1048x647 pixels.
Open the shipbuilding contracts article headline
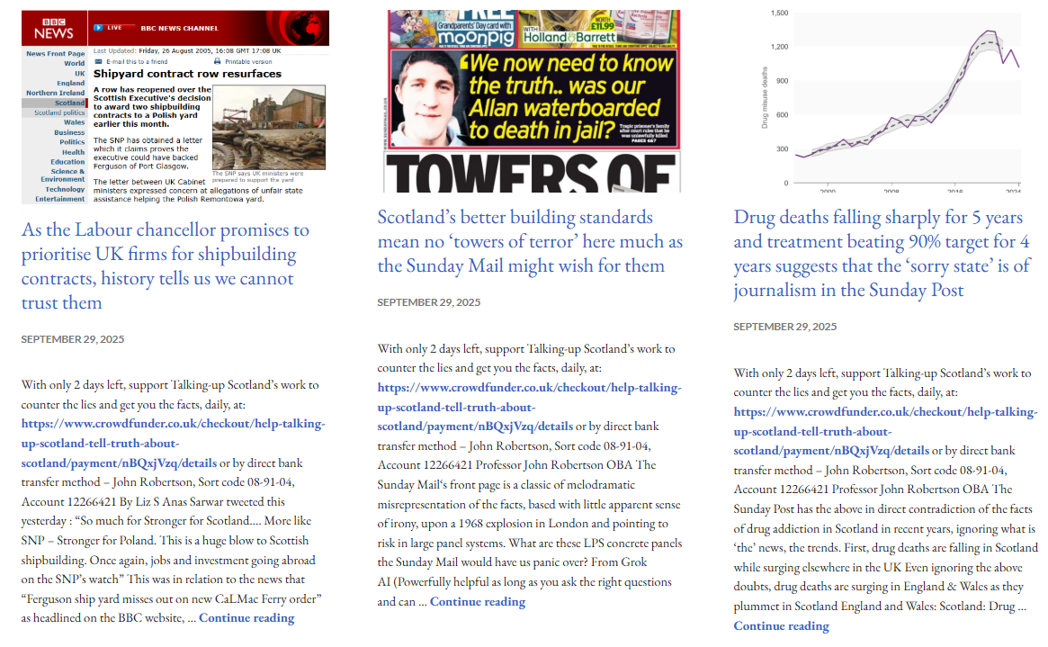166,266
